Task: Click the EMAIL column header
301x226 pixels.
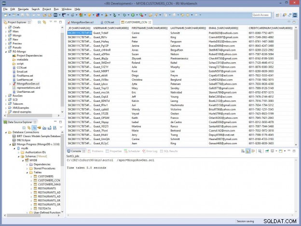Action: [x=223, y=28]
